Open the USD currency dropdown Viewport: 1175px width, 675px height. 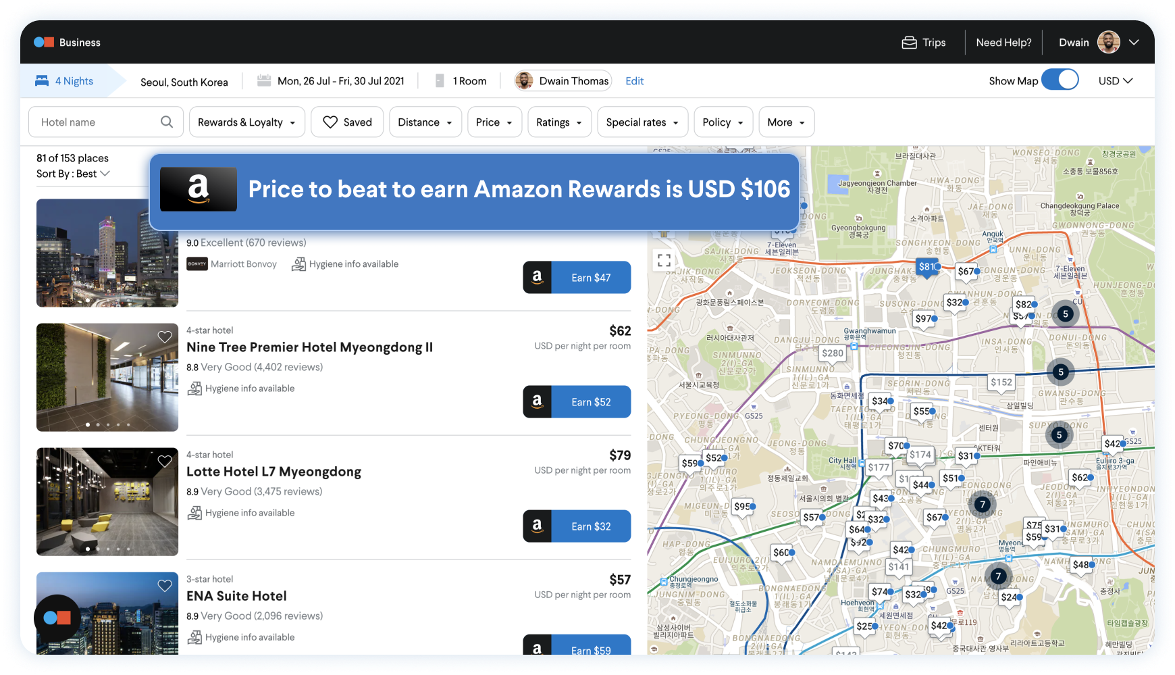click(x=1115, y=80)
